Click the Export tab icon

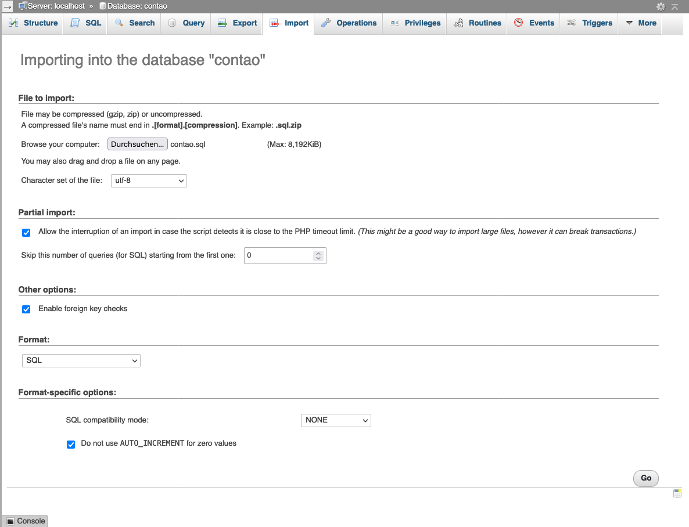pos(223,23)
